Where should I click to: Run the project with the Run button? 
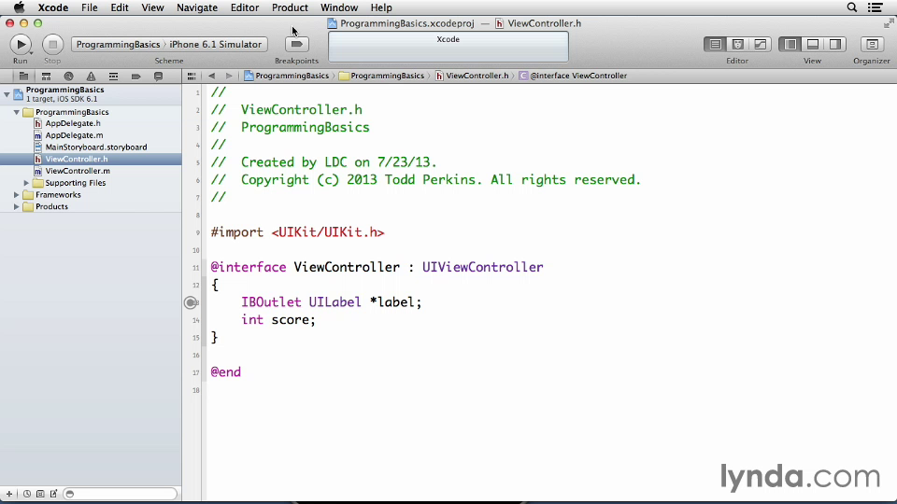[21, 44]
